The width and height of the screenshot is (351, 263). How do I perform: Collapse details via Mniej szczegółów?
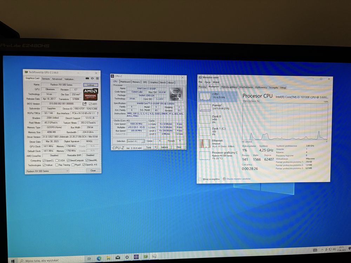[x=209, y=179]
